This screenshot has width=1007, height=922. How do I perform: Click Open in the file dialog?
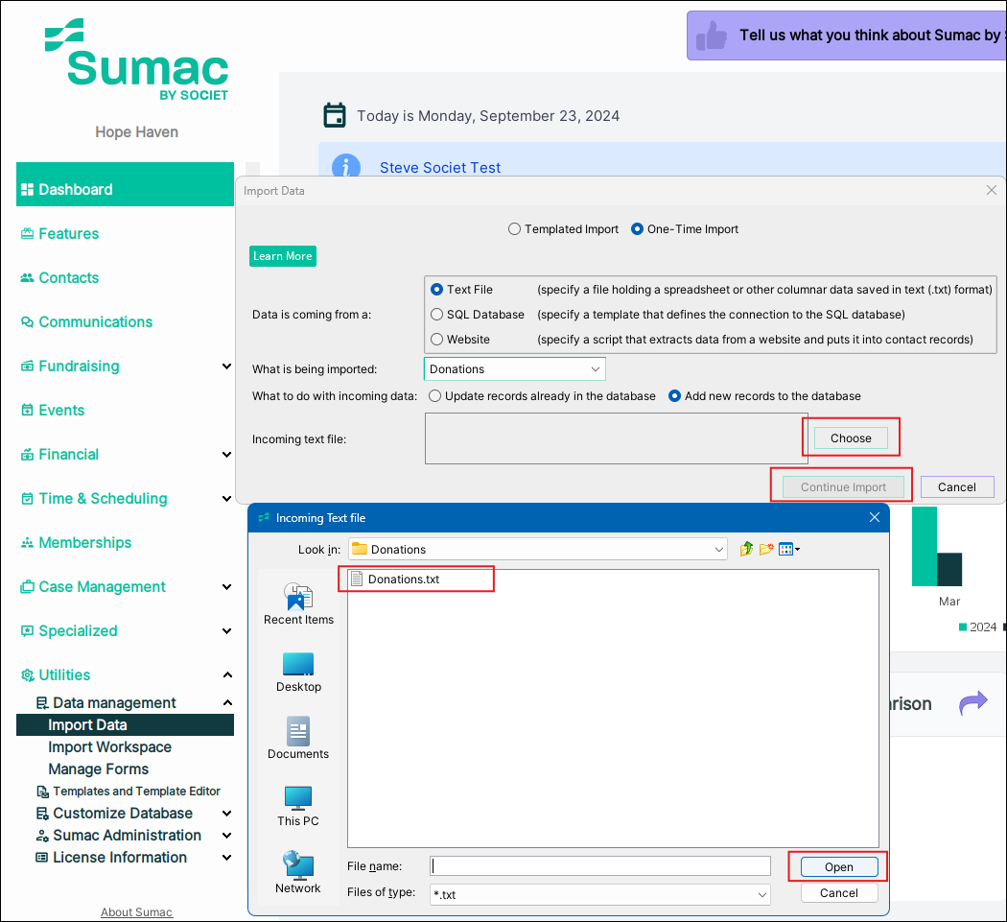click(x=839, y=866)
